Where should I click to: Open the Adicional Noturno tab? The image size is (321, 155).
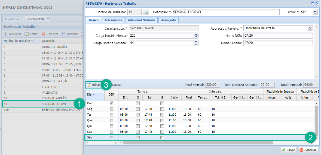click(141, 20)
